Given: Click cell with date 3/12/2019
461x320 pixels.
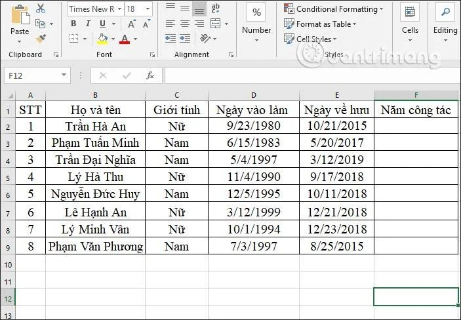Looking at the screenshot, I should (x=337, y=160).
